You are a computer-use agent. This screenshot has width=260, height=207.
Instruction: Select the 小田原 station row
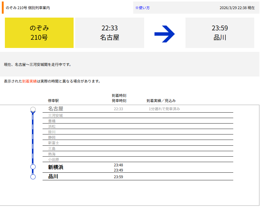click(138, 159)
